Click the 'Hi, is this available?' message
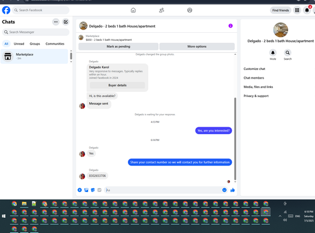Image resolution: width=315 pixels, height=233 pixels. 102,96
